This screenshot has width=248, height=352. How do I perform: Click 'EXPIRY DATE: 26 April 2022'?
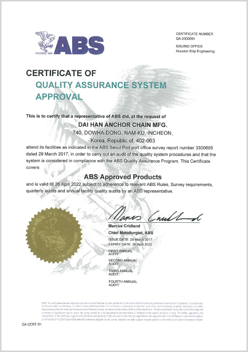130,244
